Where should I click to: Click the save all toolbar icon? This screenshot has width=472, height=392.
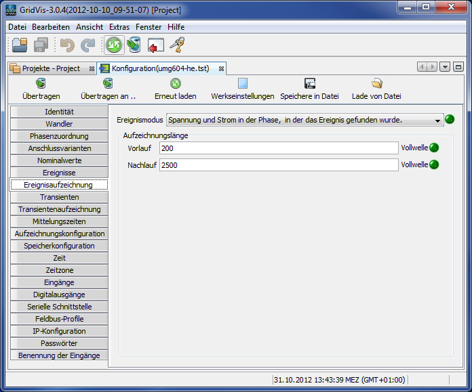click(41, 45)
